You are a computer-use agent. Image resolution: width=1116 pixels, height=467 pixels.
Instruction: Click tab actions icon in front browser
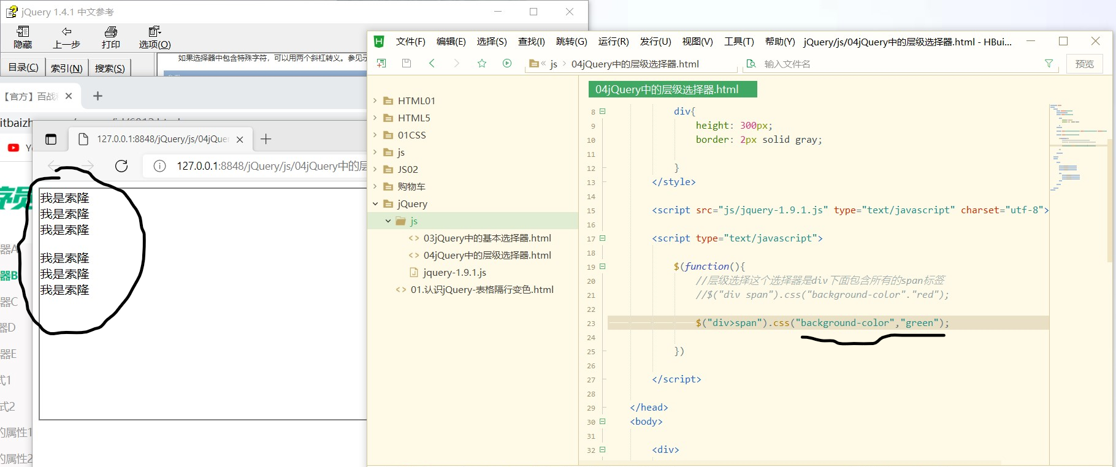51,139
